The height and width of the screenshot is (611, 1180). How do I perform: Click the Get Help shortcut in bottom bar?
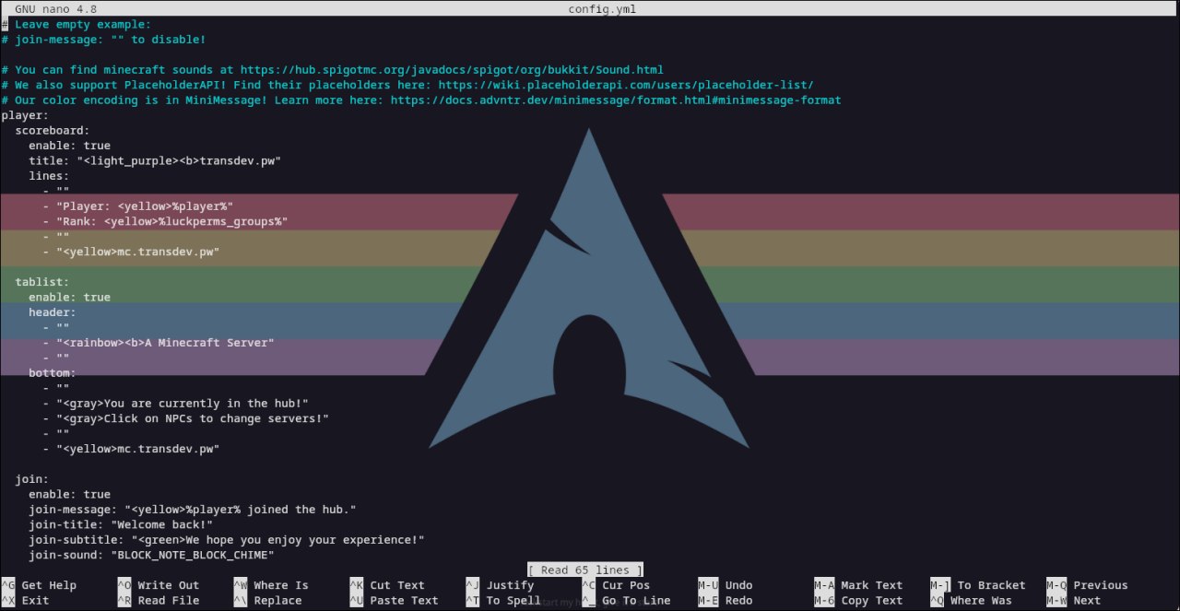[48, 585]
